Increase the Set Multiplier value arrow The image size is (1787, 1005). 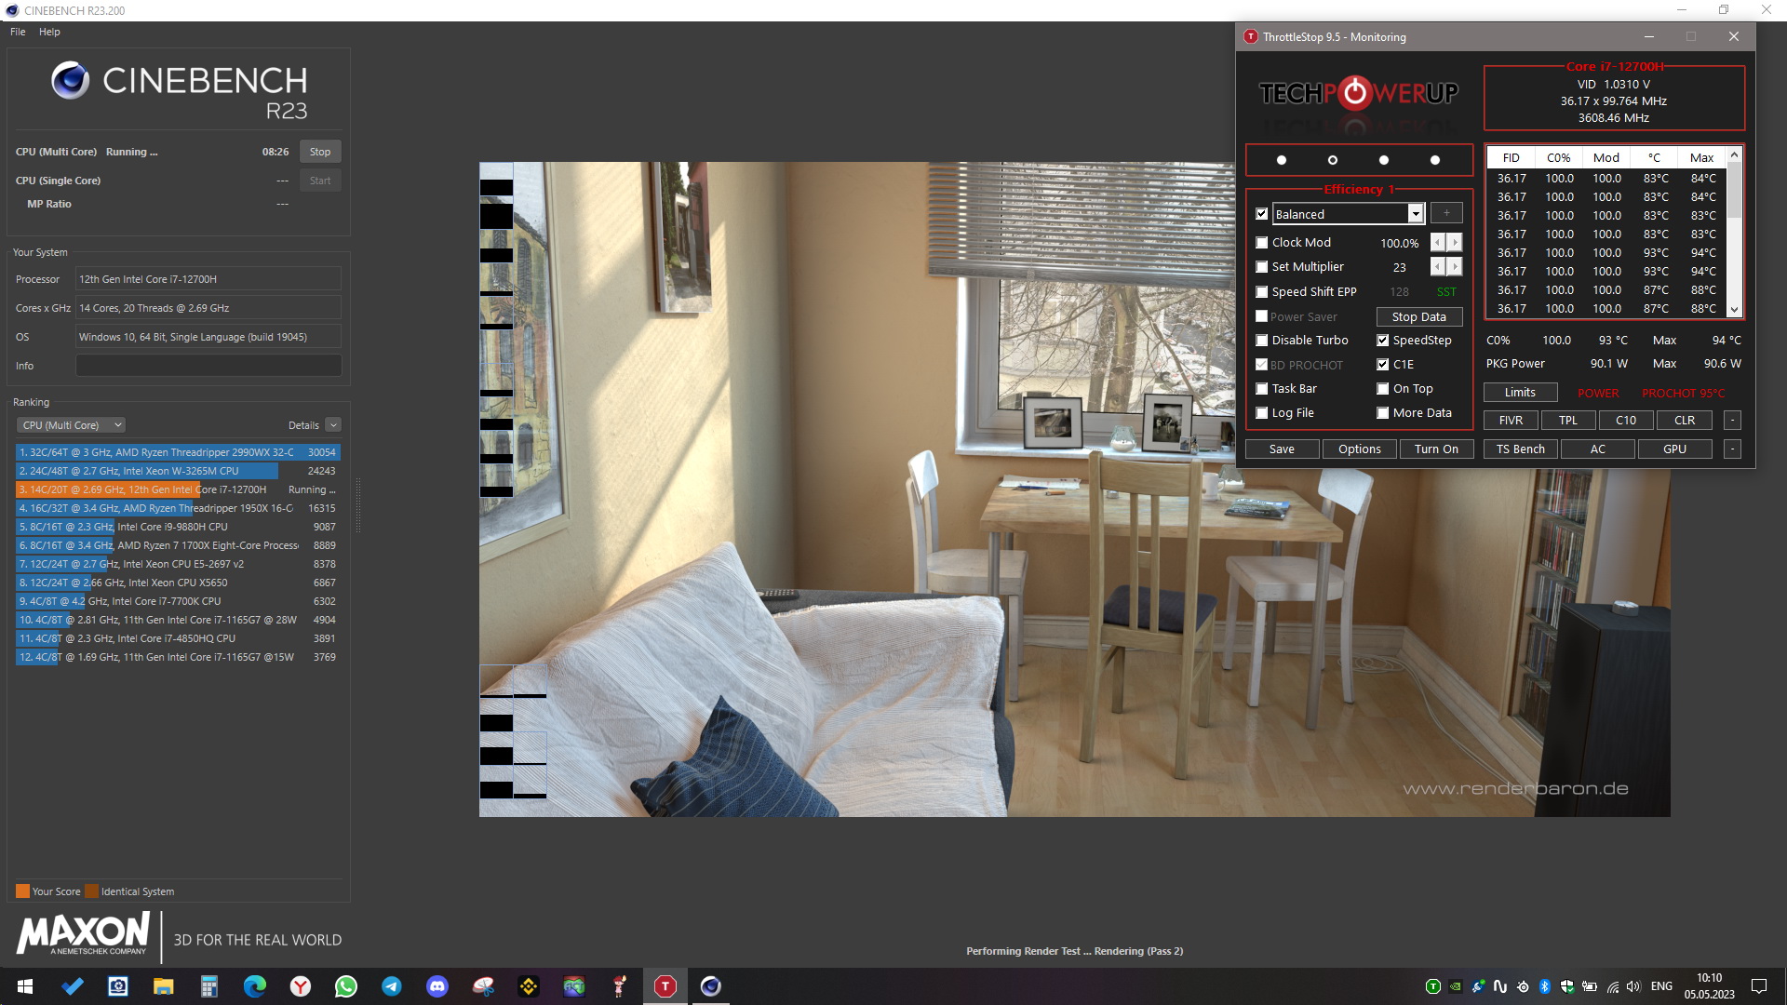1455,267
